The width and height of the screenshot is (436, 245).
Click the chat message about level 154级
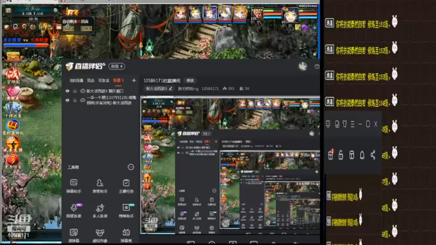pos(362,102)
